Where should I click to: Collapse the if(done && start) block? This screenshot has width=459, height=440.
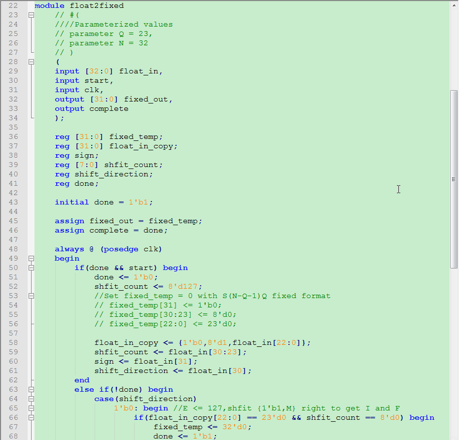click(x=32, y=268)
